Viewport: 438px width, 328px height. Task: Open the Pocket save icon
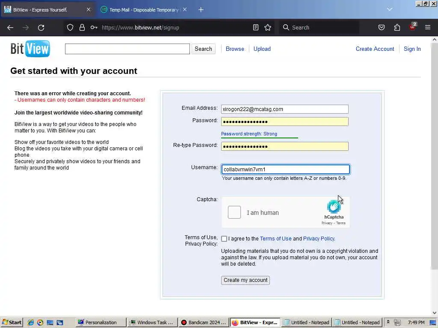[381, 27]
